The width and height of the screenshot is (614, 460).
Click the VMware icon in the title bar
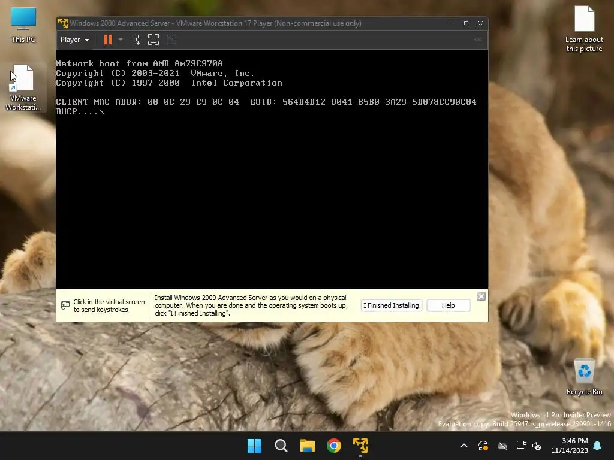click(x=62, y=23)
